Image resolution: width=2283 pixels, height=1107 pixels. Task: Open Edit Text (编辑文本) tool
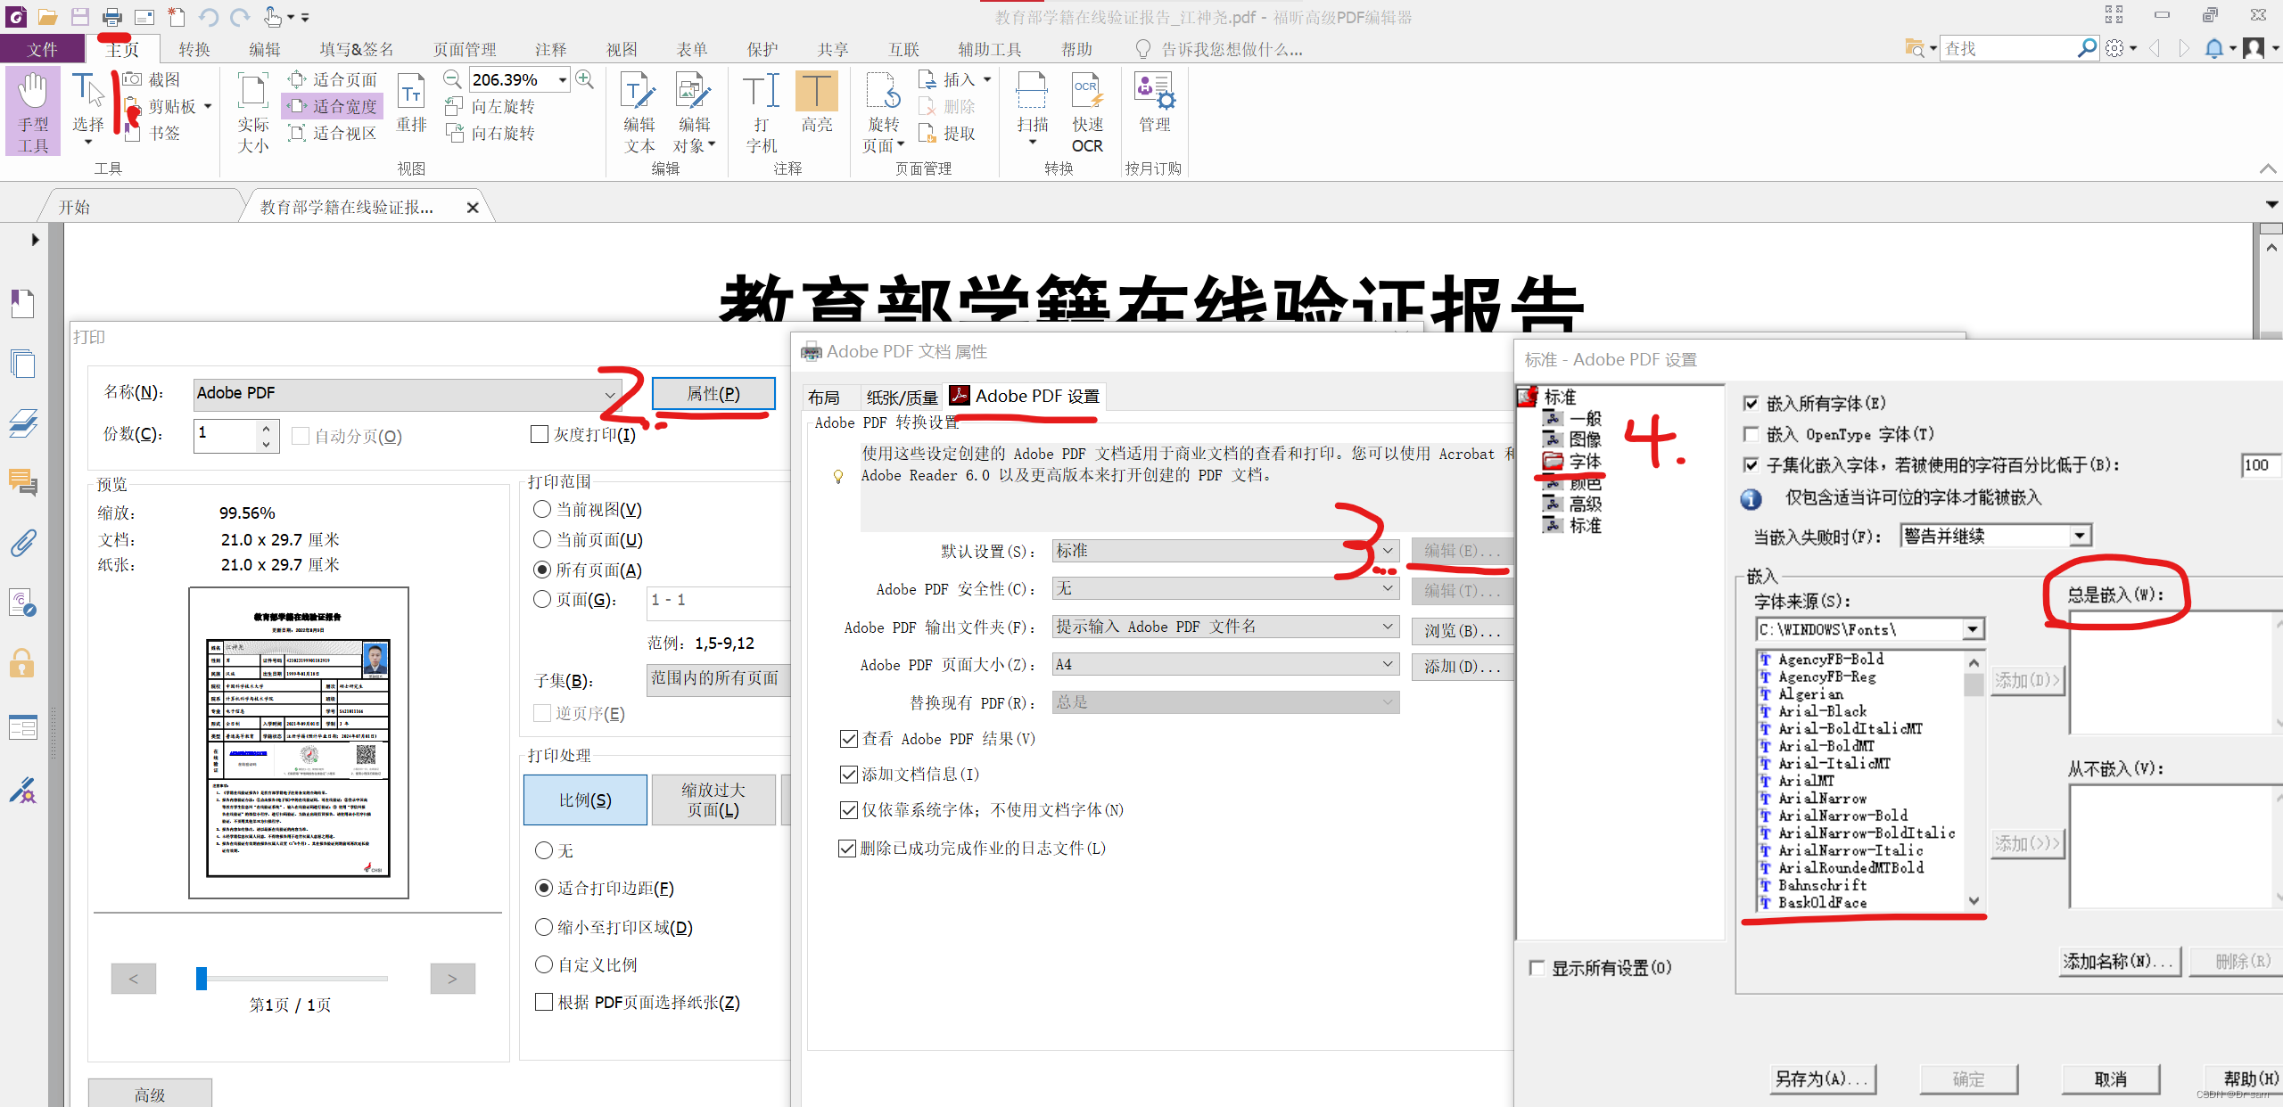click(x=639, y=112)
